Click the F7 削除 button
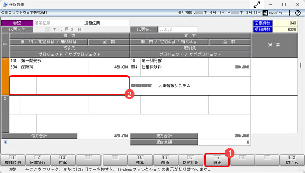This screenshot has height=173, width=305. [x=166, y=160]
